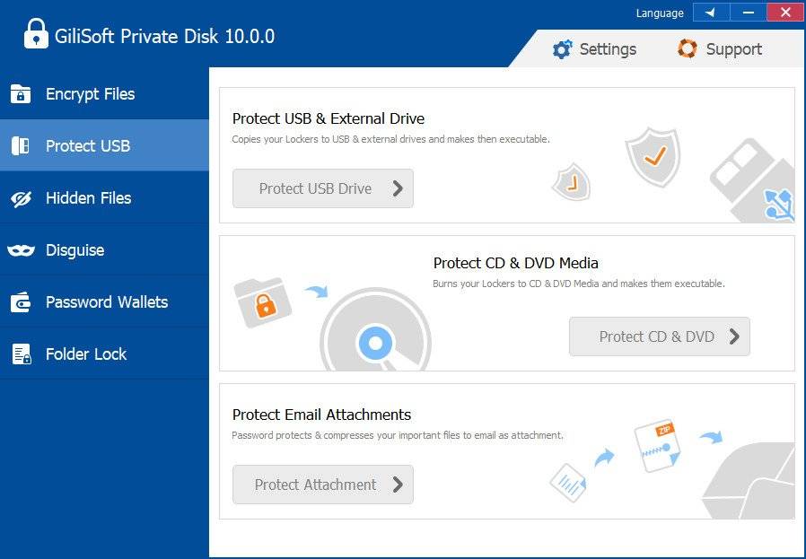The width and height of the screenshot is (806, 559).
Task: Click the chevron on Protect CD & DVD button
Action: [x=734, y=336]
